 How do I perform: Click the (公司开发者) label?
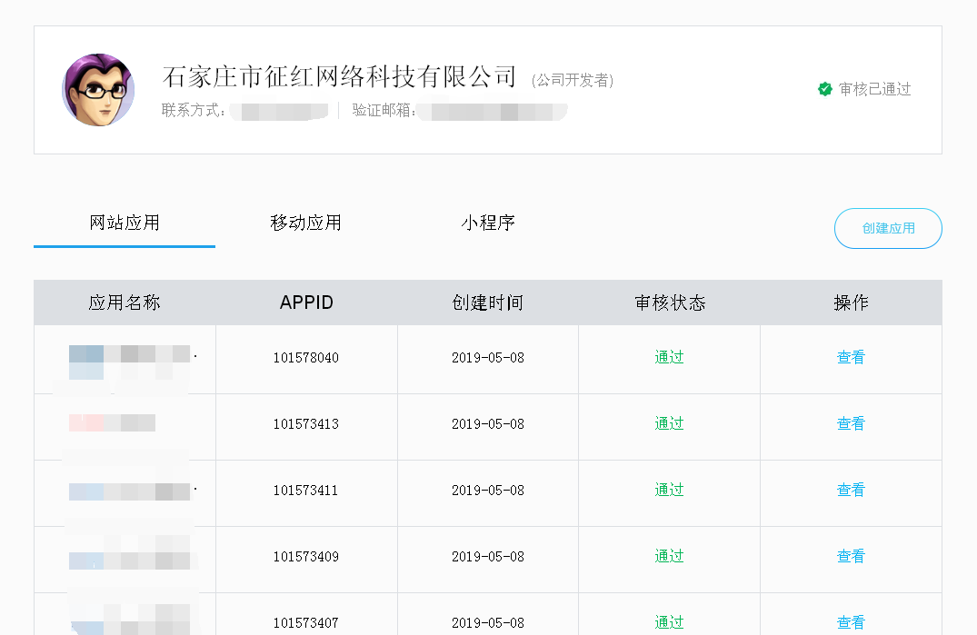[573, 80]
